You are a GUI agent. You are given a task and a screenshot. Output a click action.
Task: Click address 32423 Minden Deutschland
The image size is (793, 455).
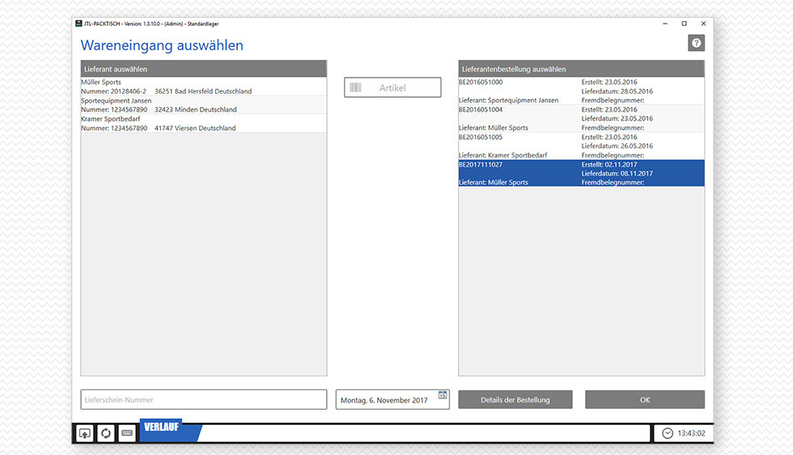coord(195,109)
